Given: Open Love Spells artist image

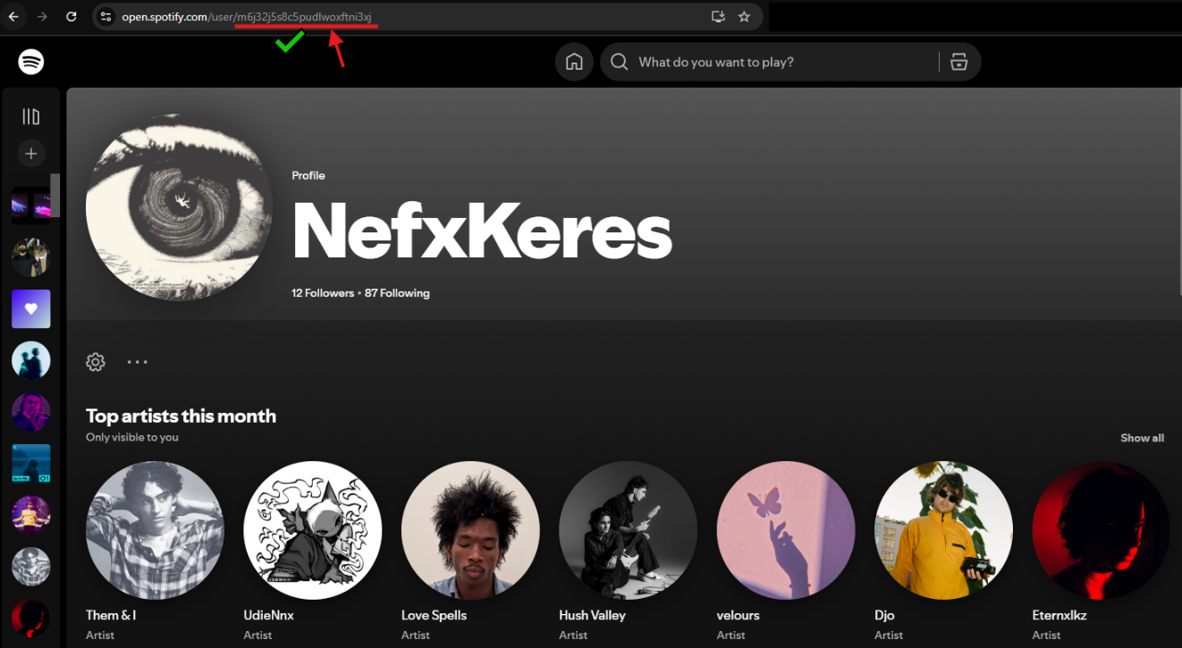Looking at the screenshot, I should [470, 530].
